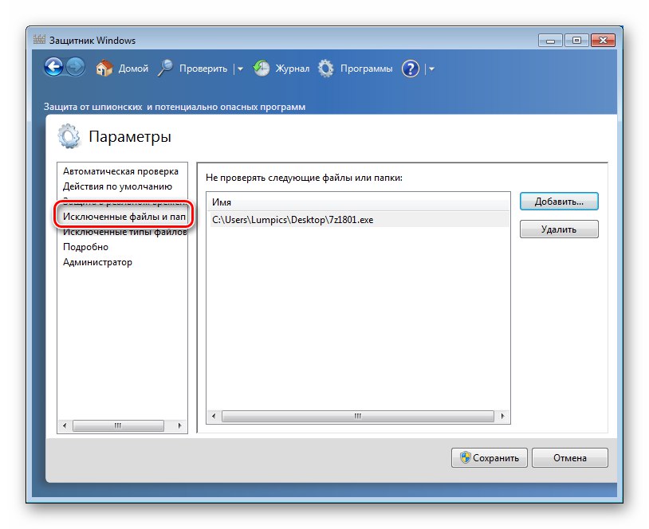Open the Журнал history icon
Image resolution: width=649 pixels, height=529 pixels.
click(x=262, y=69)
